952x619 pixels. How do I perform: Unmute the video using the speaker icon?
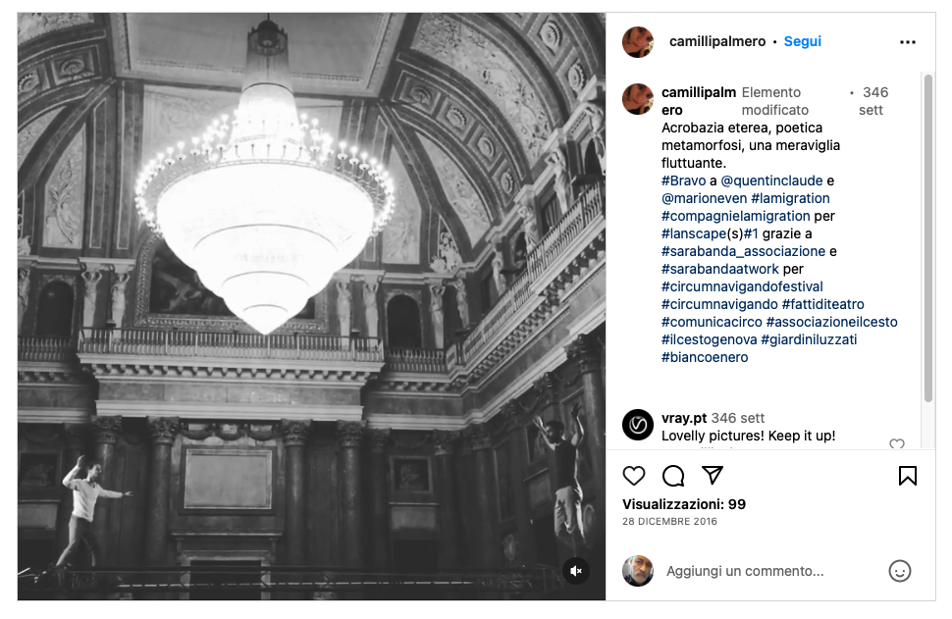pos(575,571)
